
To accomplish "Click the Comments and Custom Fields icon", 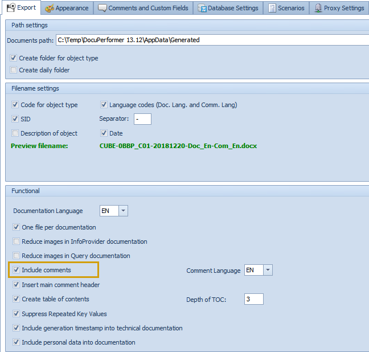I will (102, 8).
